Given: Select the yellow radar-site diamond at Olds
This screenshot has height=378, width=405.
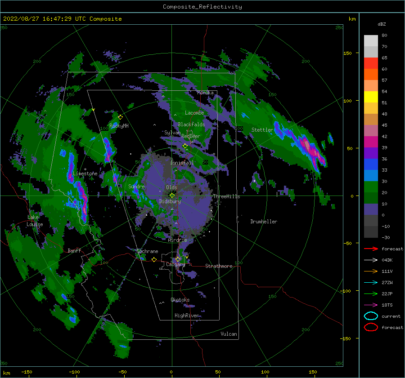Looking at the screenshot, I should click(x=172, y=196).
